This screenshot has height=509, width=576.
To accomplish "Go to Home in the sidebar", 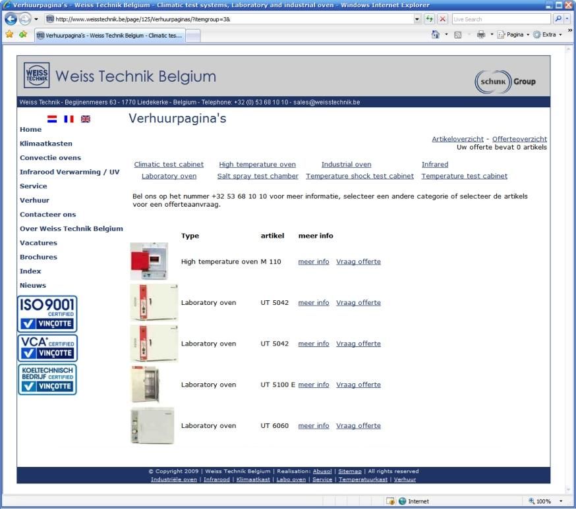I will coord(30,130).
